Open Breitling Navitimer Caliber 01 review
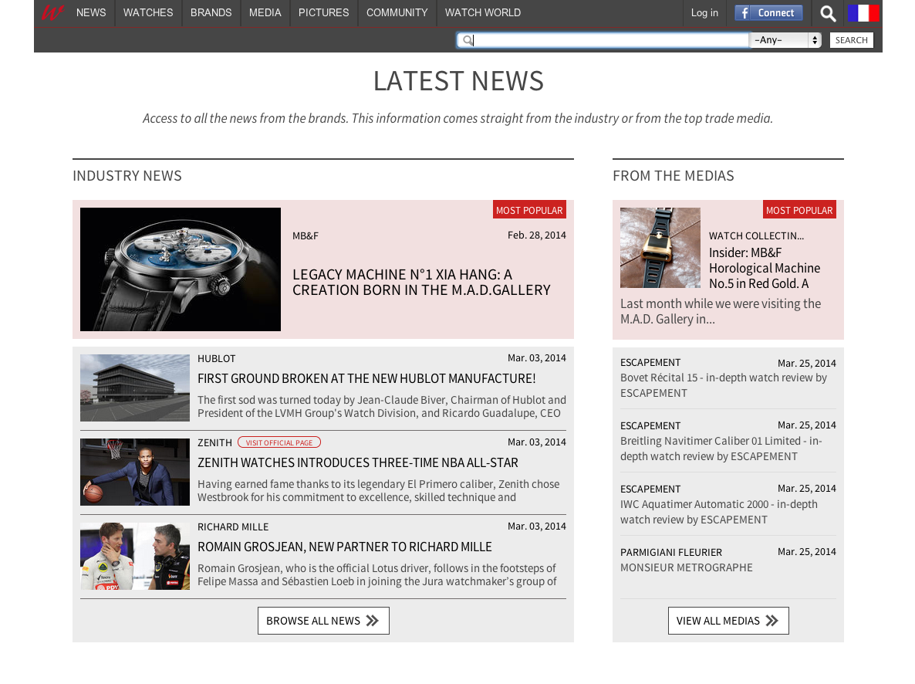 (x=721, y=449)
